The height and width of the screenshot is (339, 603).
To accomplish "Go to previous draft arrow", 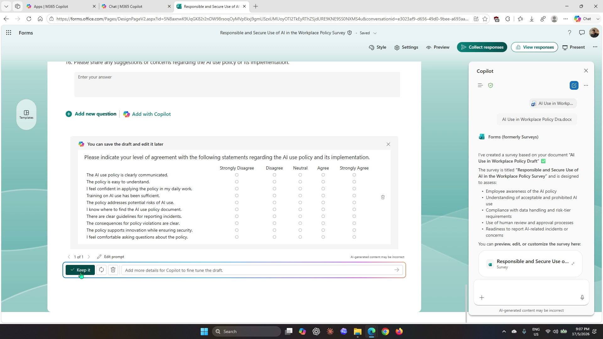I will point(69,257).
